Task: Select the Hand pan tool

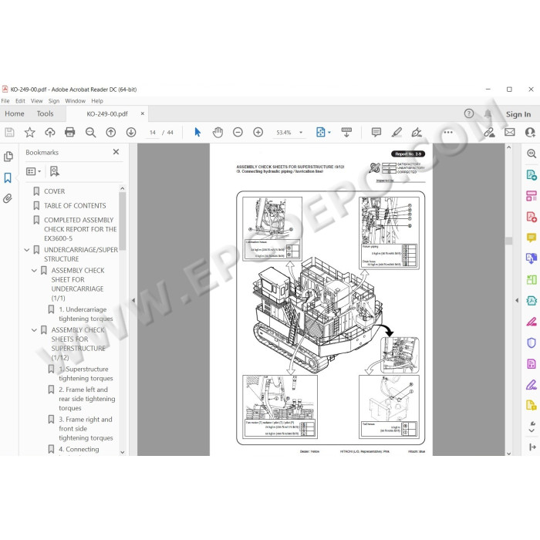Action: [218, 132]
